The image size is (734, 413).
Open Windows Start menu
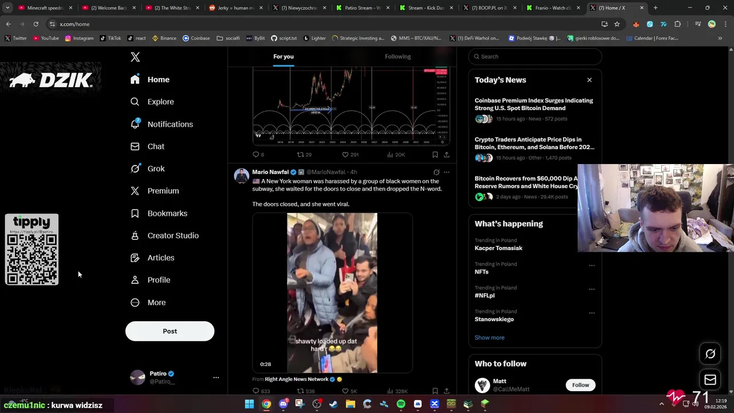tap(249, 404)
